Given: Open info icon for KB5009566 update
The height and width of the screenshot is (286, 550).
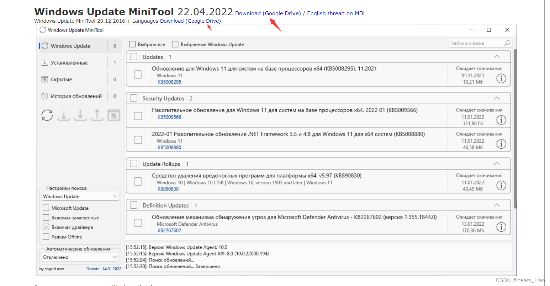Looking at the screenshot, I should [501, 120].
